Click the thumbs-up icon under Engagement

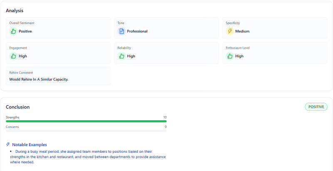pyautogui.click(x=13, y=56)
